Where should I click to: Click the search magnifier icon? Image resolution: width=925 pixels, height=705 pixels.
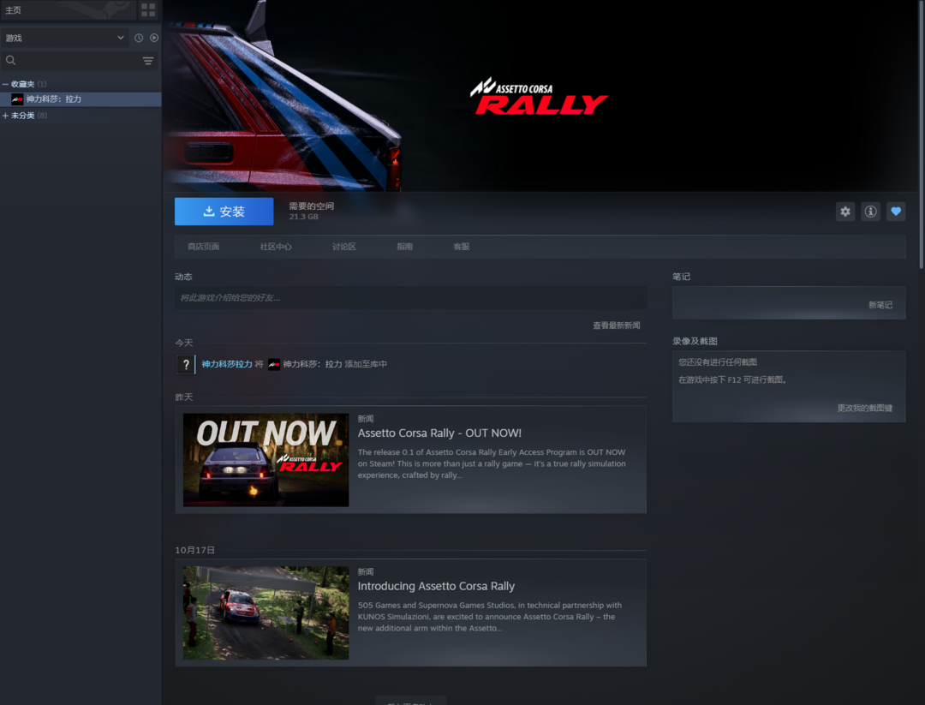coord(10,60)
